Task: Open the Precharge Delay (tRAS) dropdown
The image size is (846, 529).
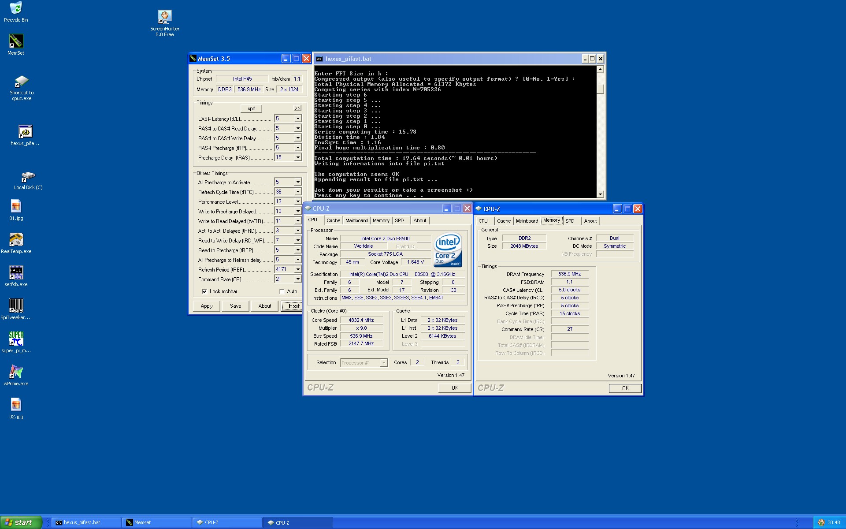Action: 298,157
